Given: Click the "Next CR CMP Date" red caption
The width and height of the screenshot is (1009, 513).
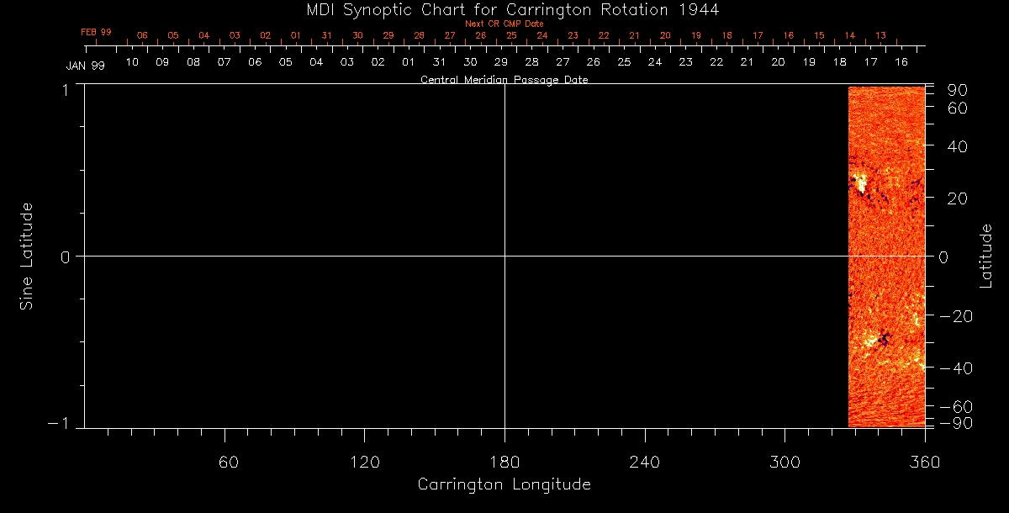Looking at the screenshot, I should (x=504, y=24).
